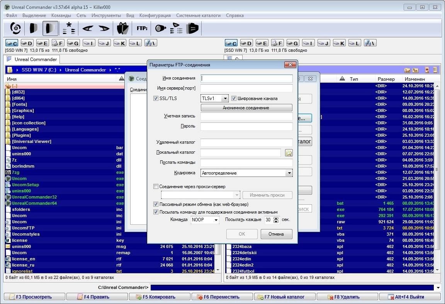Toggle the Шифрование канала checkbox
The height and width of the screenshot is (304, 445).
pyautogui.click(x=234, y=98)
